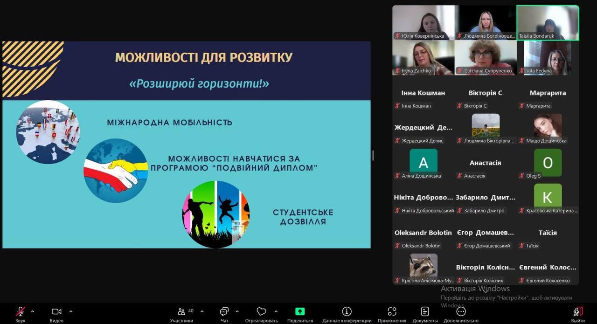
Task: Select Taisiia Bondaruk's highlighted video tile
Action: click(548, 22)
